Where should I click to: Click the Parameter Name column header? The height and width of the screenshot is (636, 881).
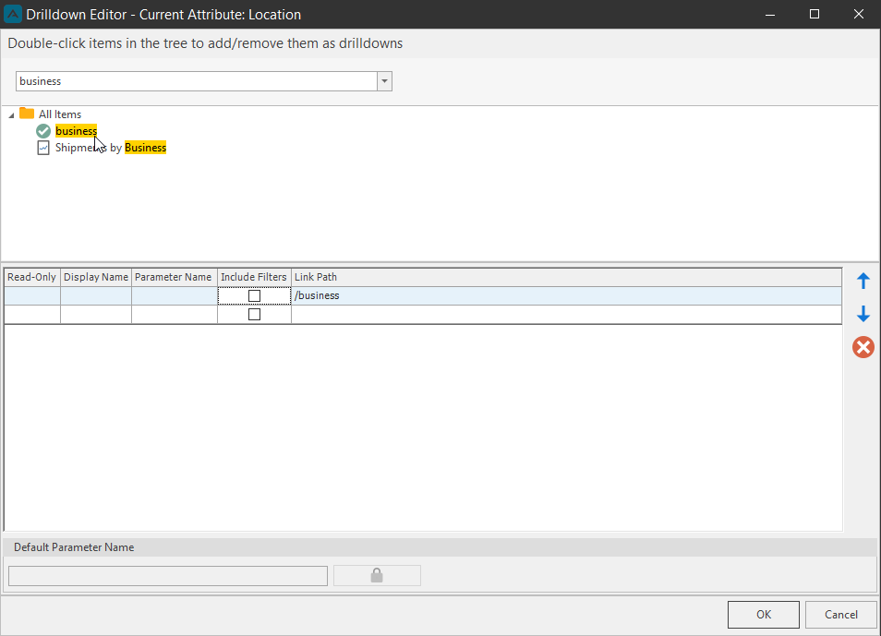[175, 277]
